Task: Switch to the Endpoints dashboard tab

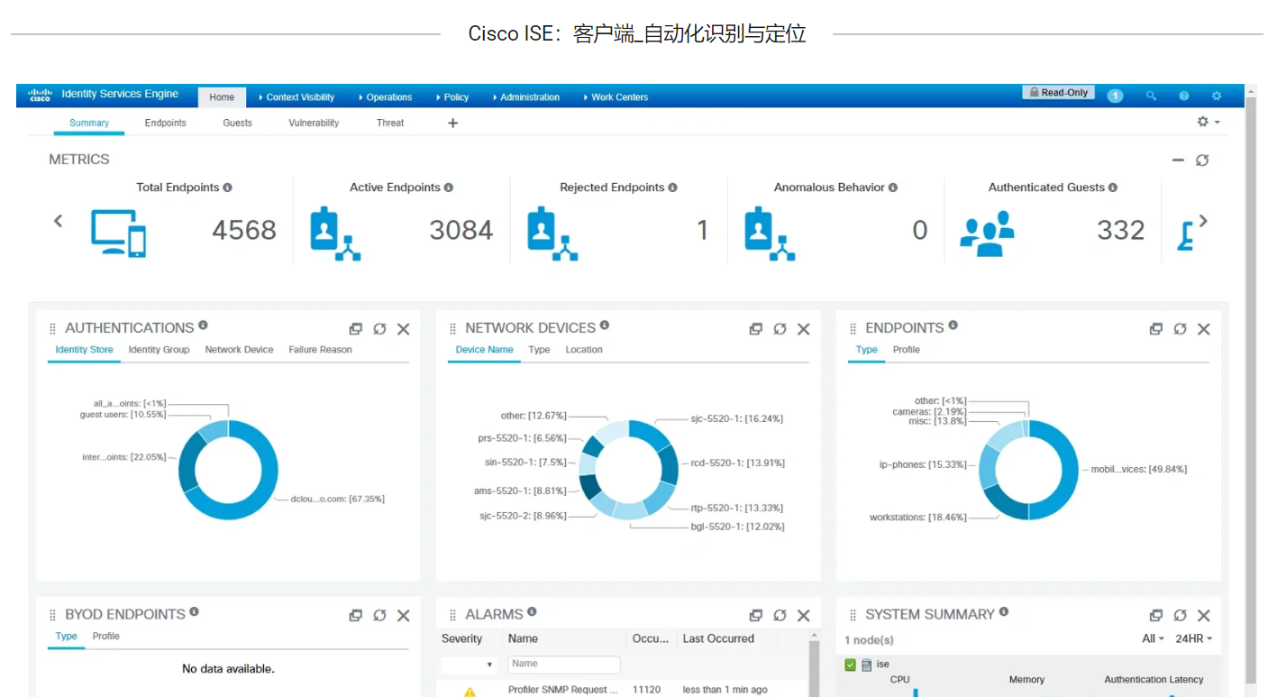Action: [x=166, y=123]
